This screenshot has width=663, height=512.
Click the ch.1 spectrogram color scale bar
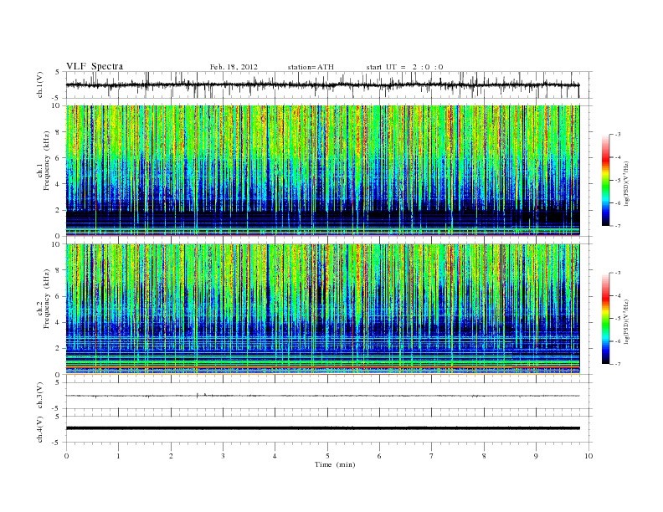(x=606, y=180)
